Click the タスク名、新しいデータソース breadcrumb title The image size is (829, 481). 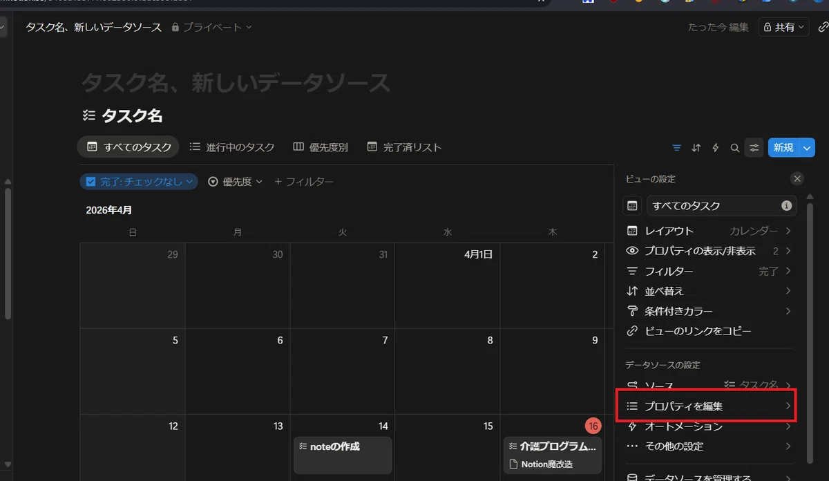click(x=94, y=27)
